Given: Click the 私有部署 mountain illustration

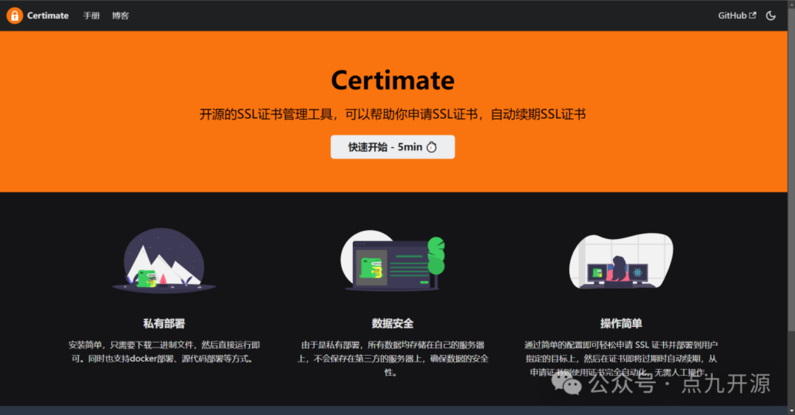Looking at the screenshot, I should click(164, 261).
